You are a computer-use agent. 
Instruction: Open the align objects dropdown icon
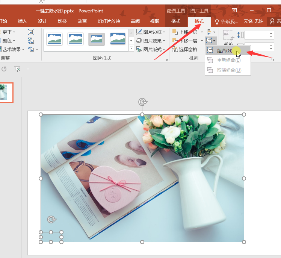(211, 32)
